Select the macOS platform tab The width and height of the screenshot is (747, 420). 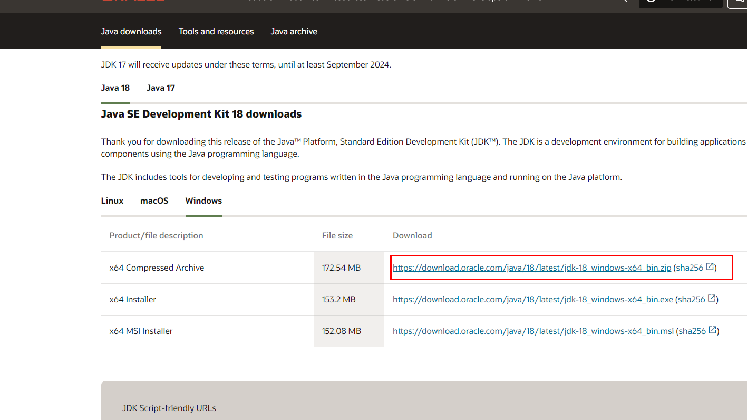point(154,201)
